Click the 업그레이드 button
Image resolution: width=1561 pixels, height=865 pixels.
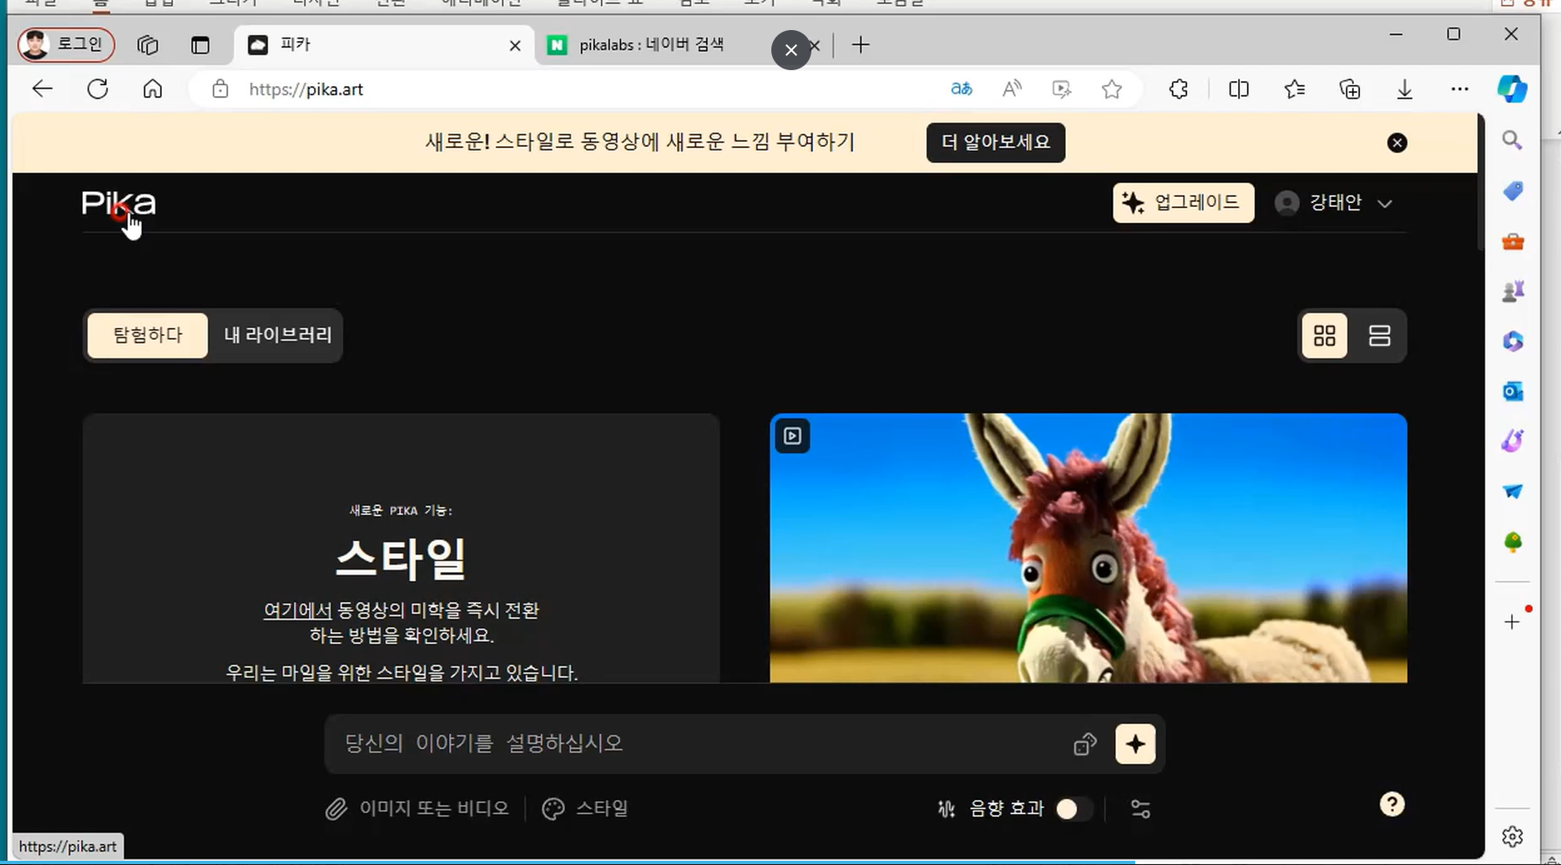click(x=1183, y=203)
